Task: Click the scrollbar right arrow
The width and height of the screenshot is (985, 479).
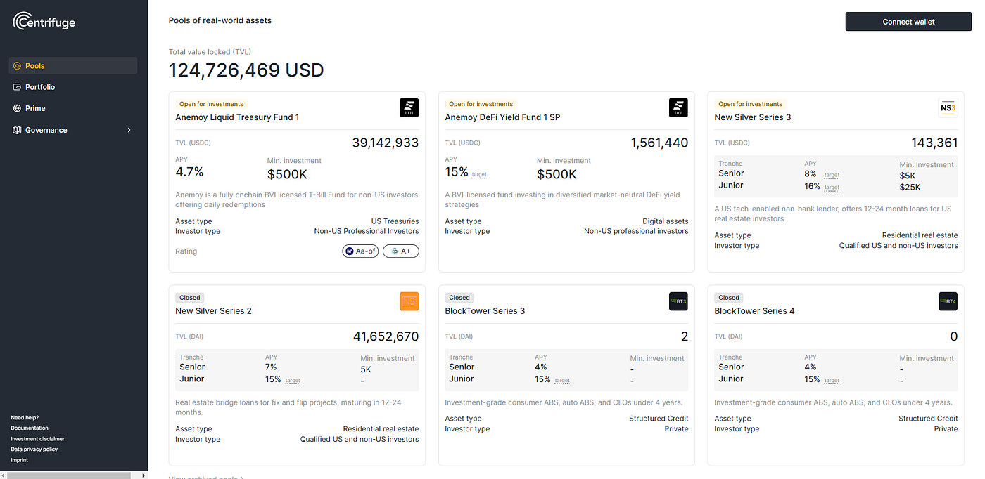Action: [x=144, y=475]
